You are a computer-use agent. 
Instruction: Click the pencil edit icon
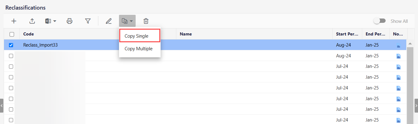coord(109,21)
